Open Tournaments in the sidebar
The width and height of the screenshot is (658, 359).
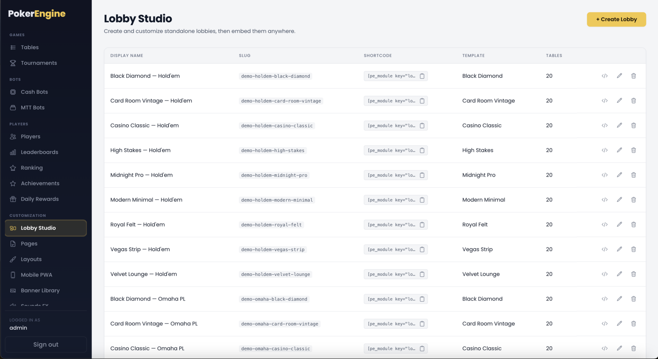pos(46,63)
